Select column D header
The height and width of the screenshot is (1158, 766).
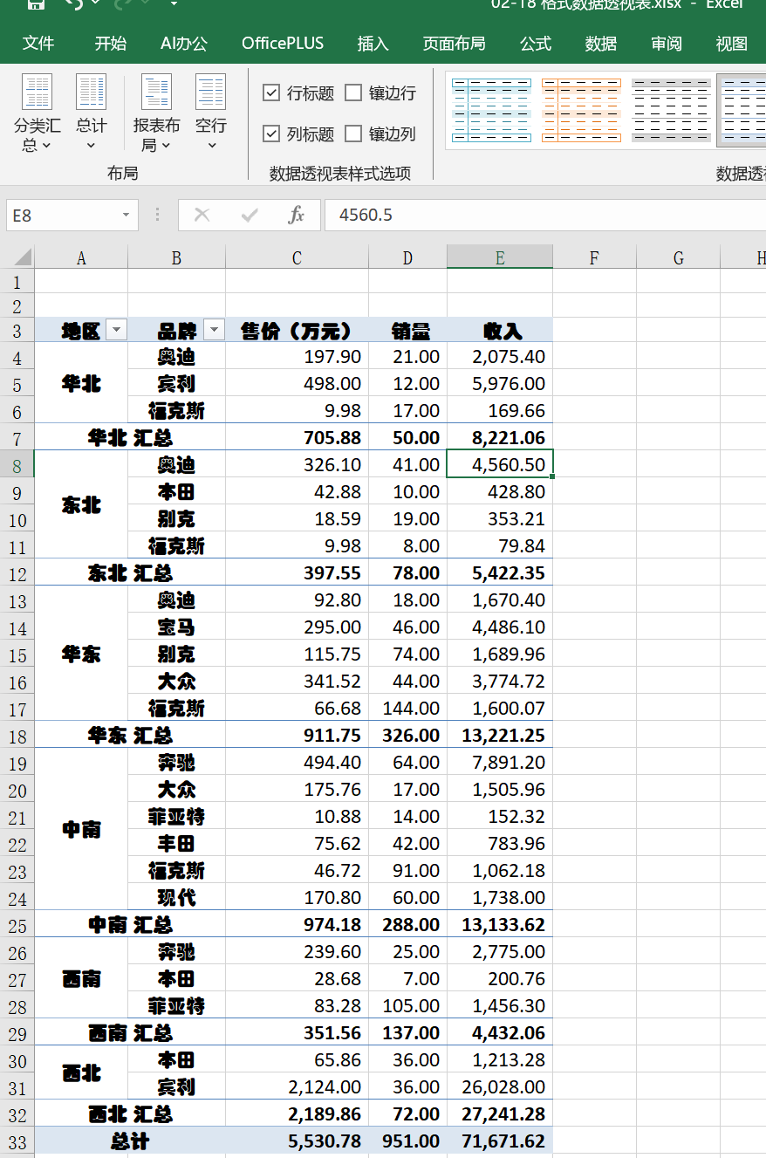pos(407,257)
